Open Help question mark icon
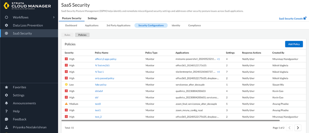The image size is (309, 133). click(6, 111)
